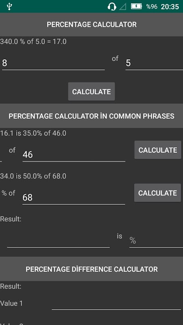Tap the headphones icon in status bar
The height and width of the screenshot is (325, 183).
coord(112,6)
